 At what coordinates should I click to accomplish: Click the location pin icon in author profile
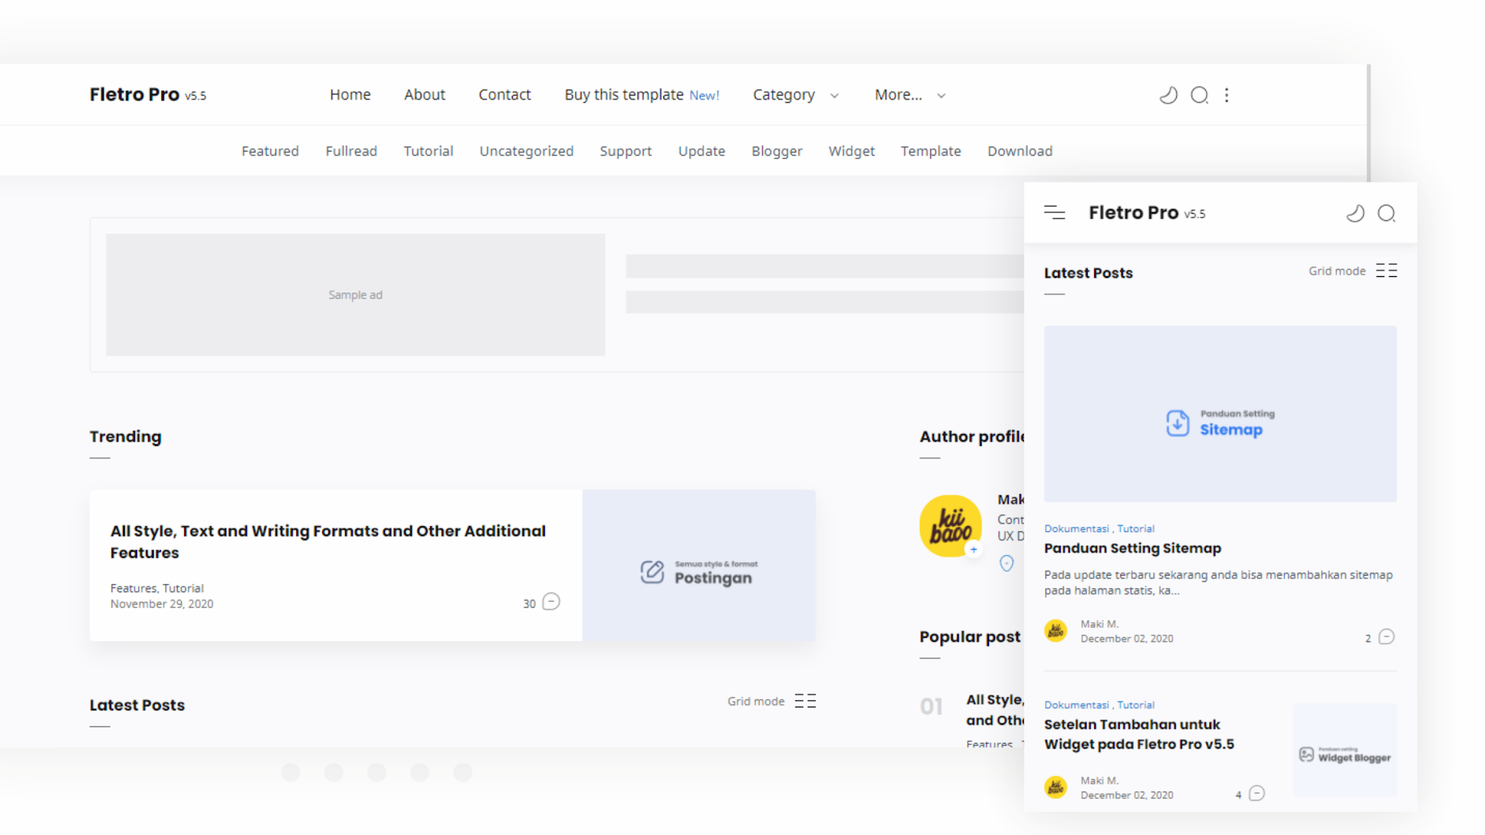(x=1006, y=563)
